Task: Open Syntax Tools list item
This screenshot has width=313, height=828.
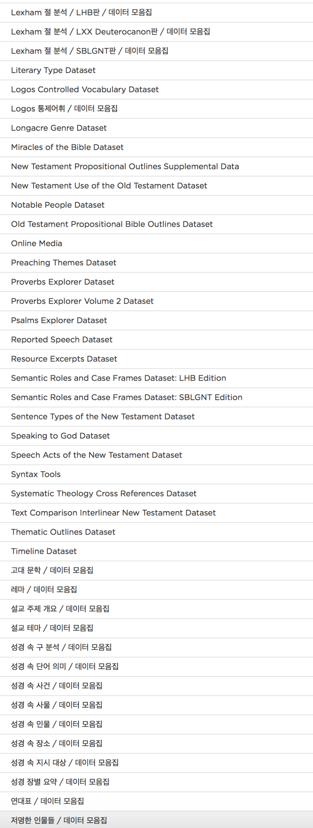Action: pos(156,474)
